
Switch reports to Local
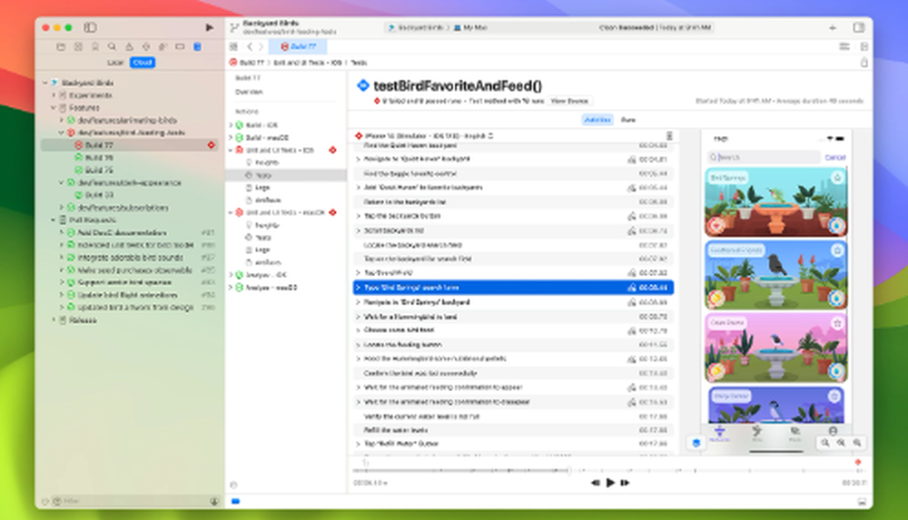(115, 62)
